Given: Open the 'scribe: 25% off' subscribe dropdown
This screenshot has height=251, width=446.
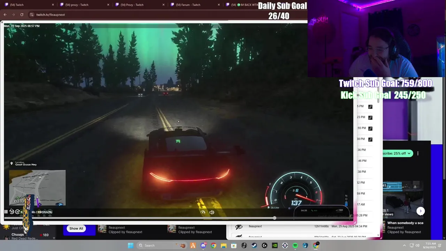Looking at the screenshot, I should tap(398, 153).
